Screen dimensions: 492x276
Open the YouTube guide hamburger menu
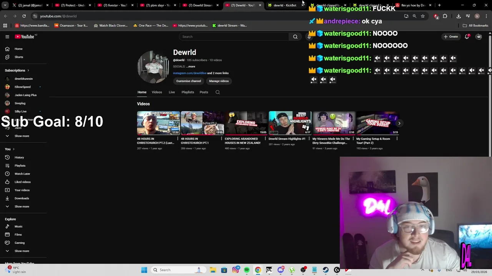point(7,36)
